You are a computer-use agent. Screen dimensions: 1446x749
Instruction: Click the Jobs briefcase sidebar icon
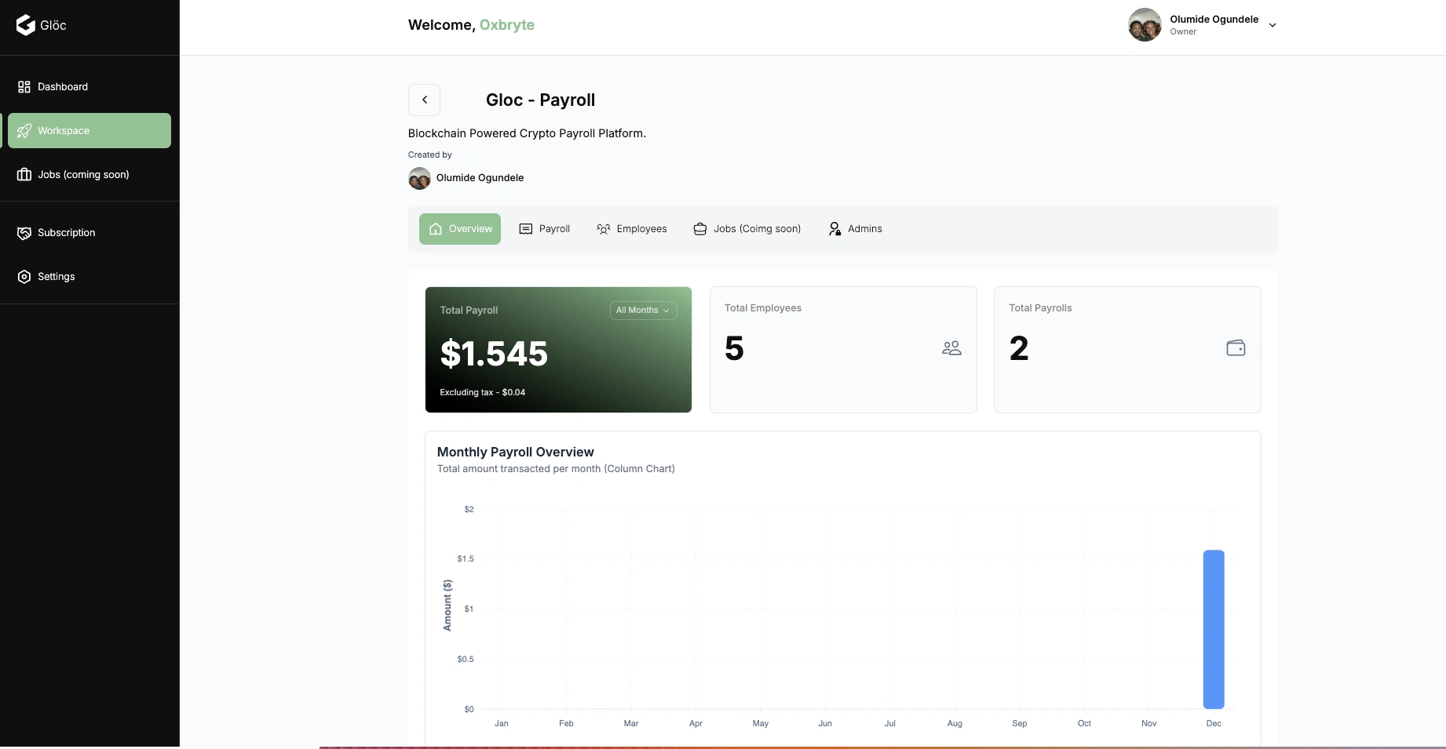[x=24, y=175]
